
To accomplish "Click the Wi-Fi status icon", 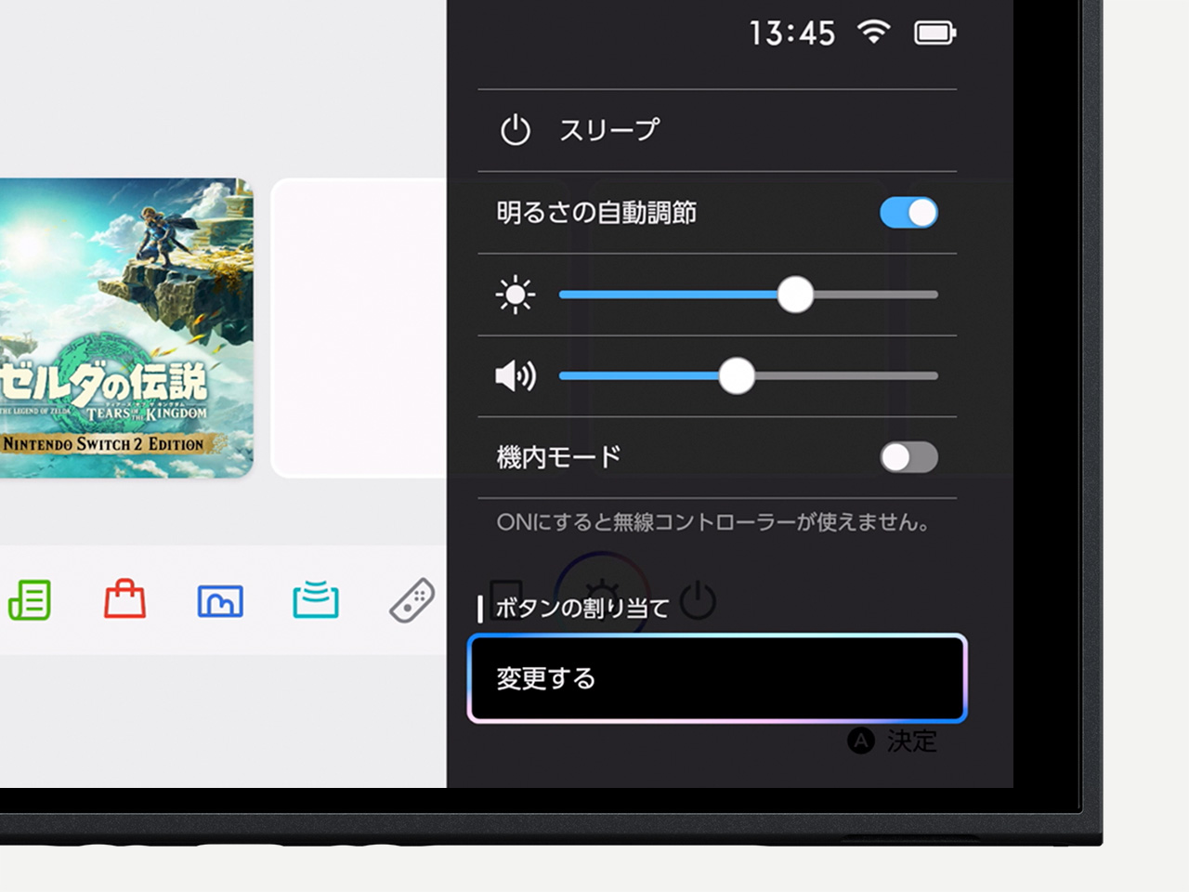I will [x=874, y=33].
